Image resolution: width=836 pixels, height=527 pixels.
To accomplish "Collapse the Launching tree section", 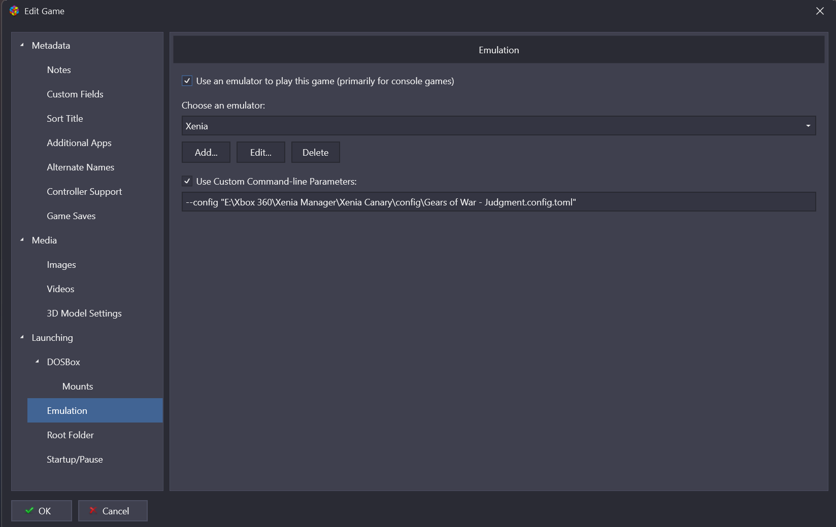I will click(x=22, y=337).
